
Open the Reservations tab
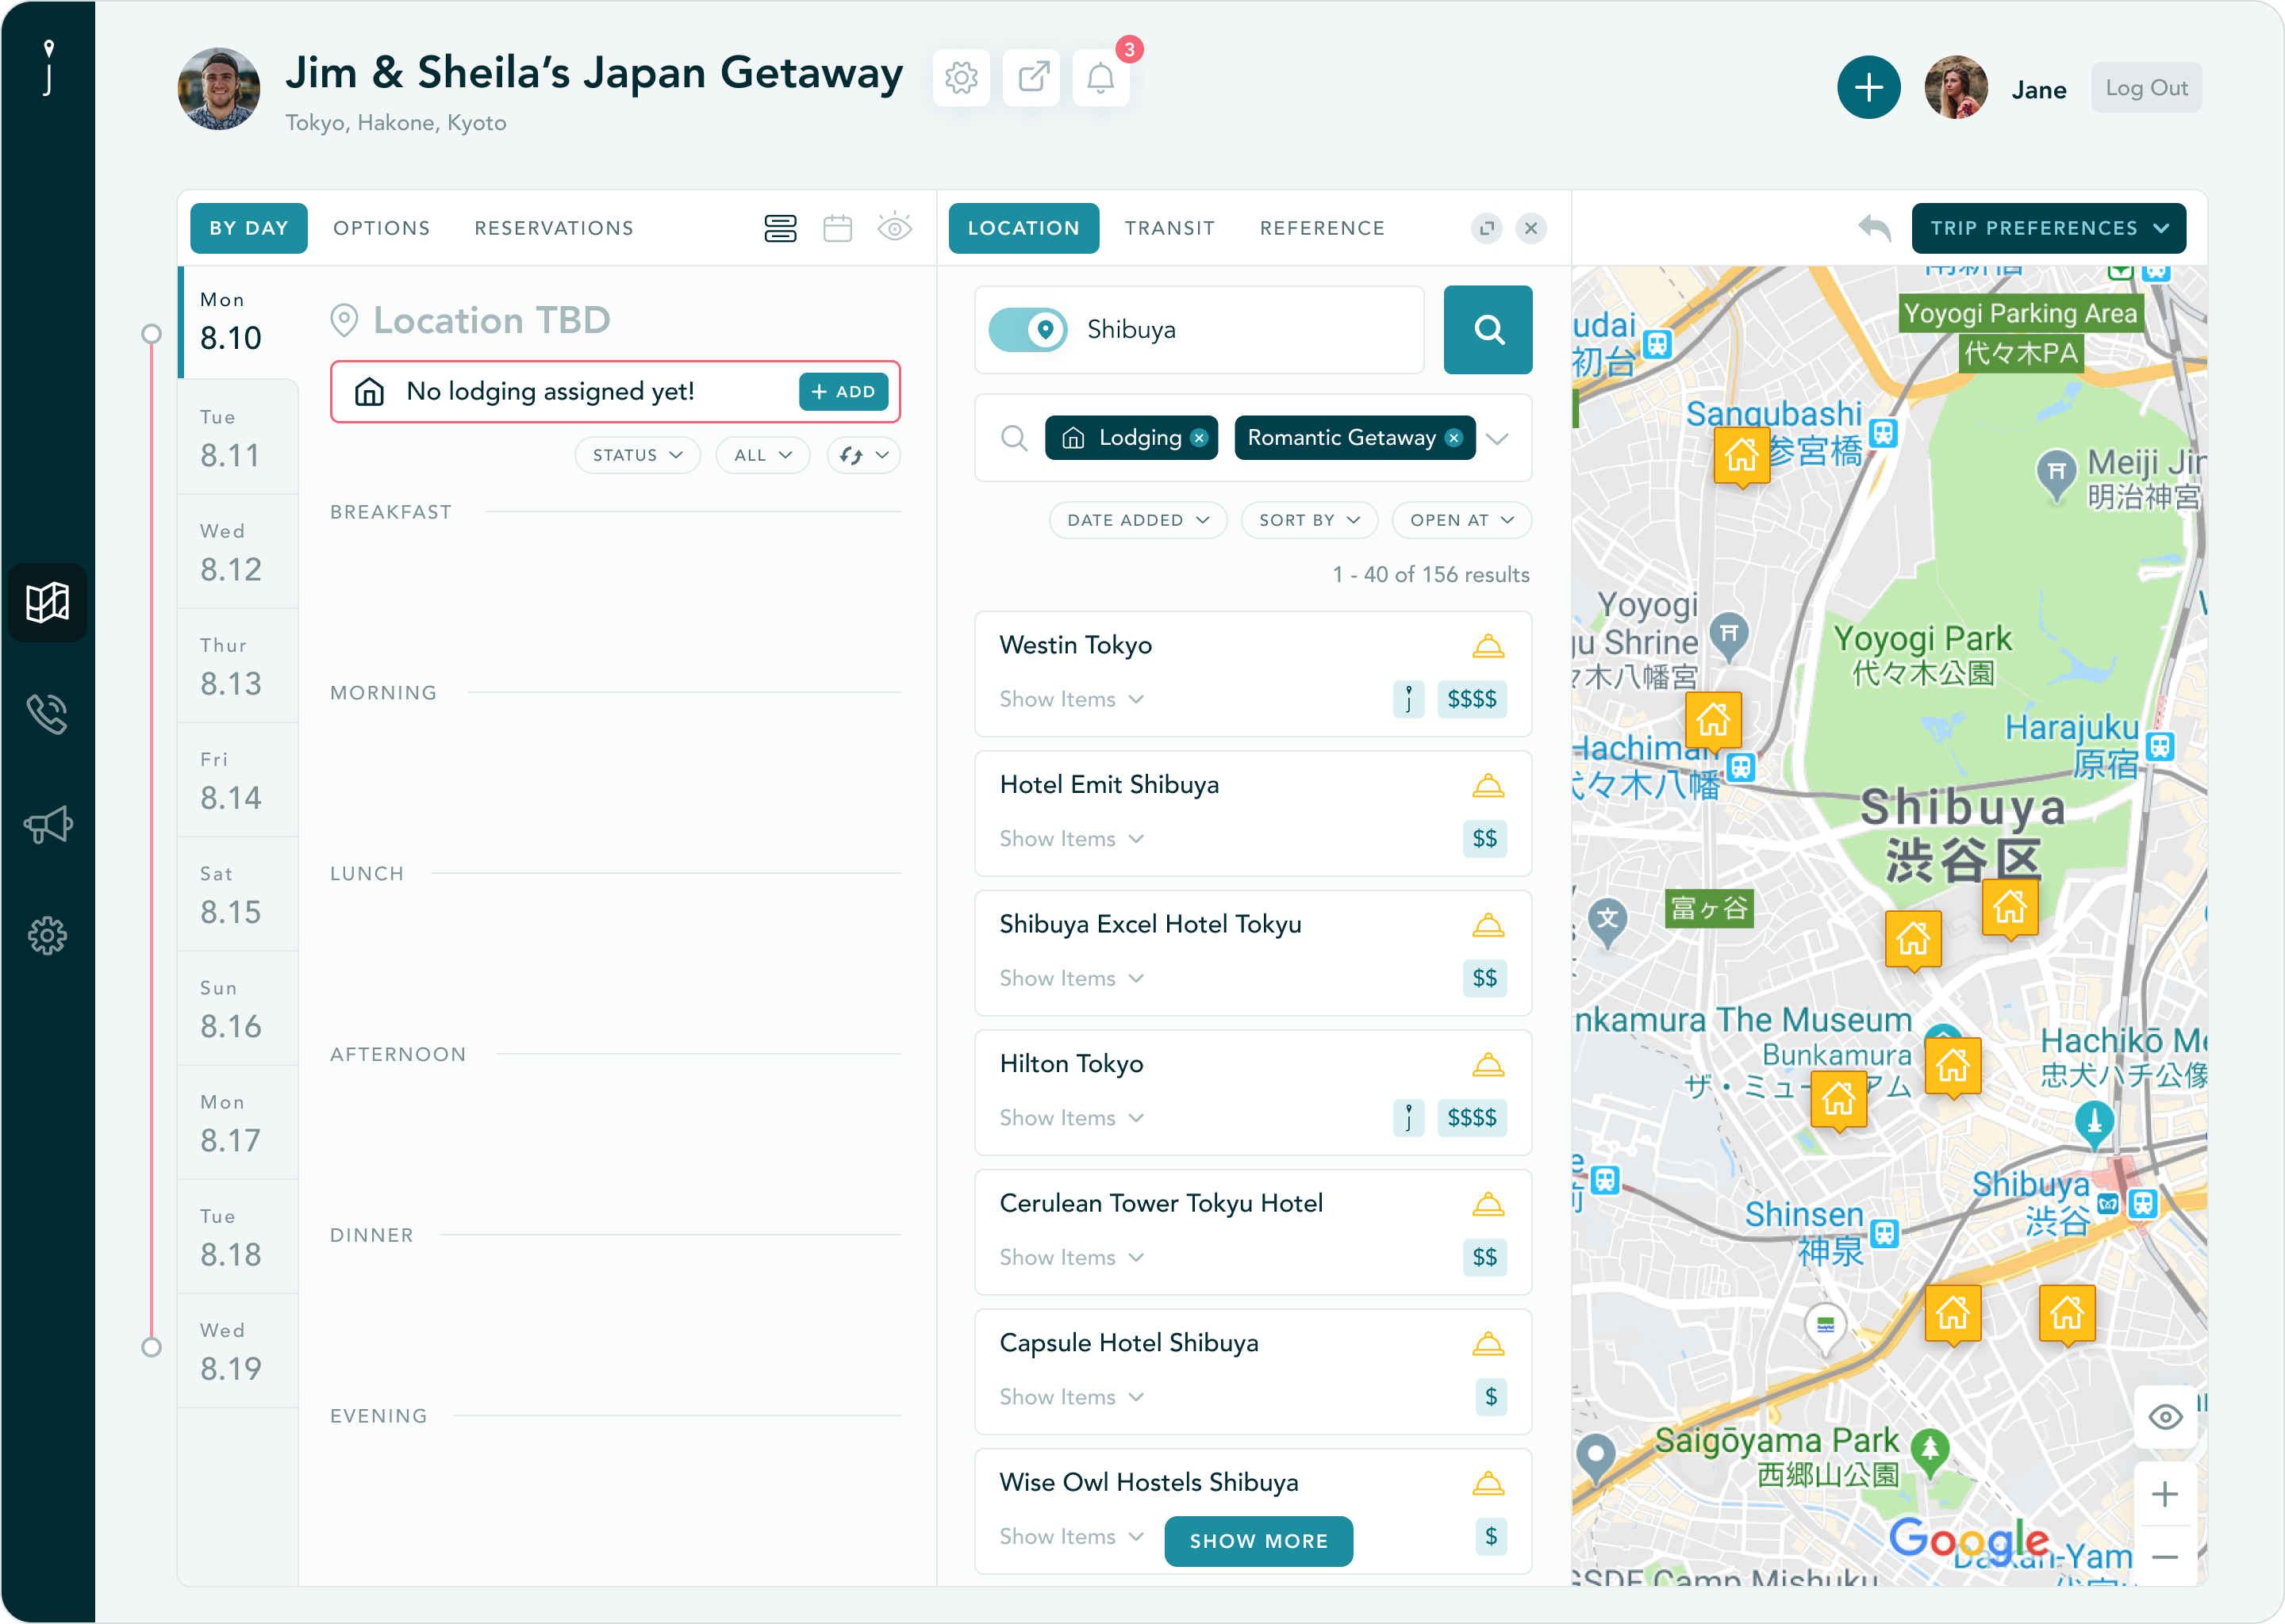point(553,228)
